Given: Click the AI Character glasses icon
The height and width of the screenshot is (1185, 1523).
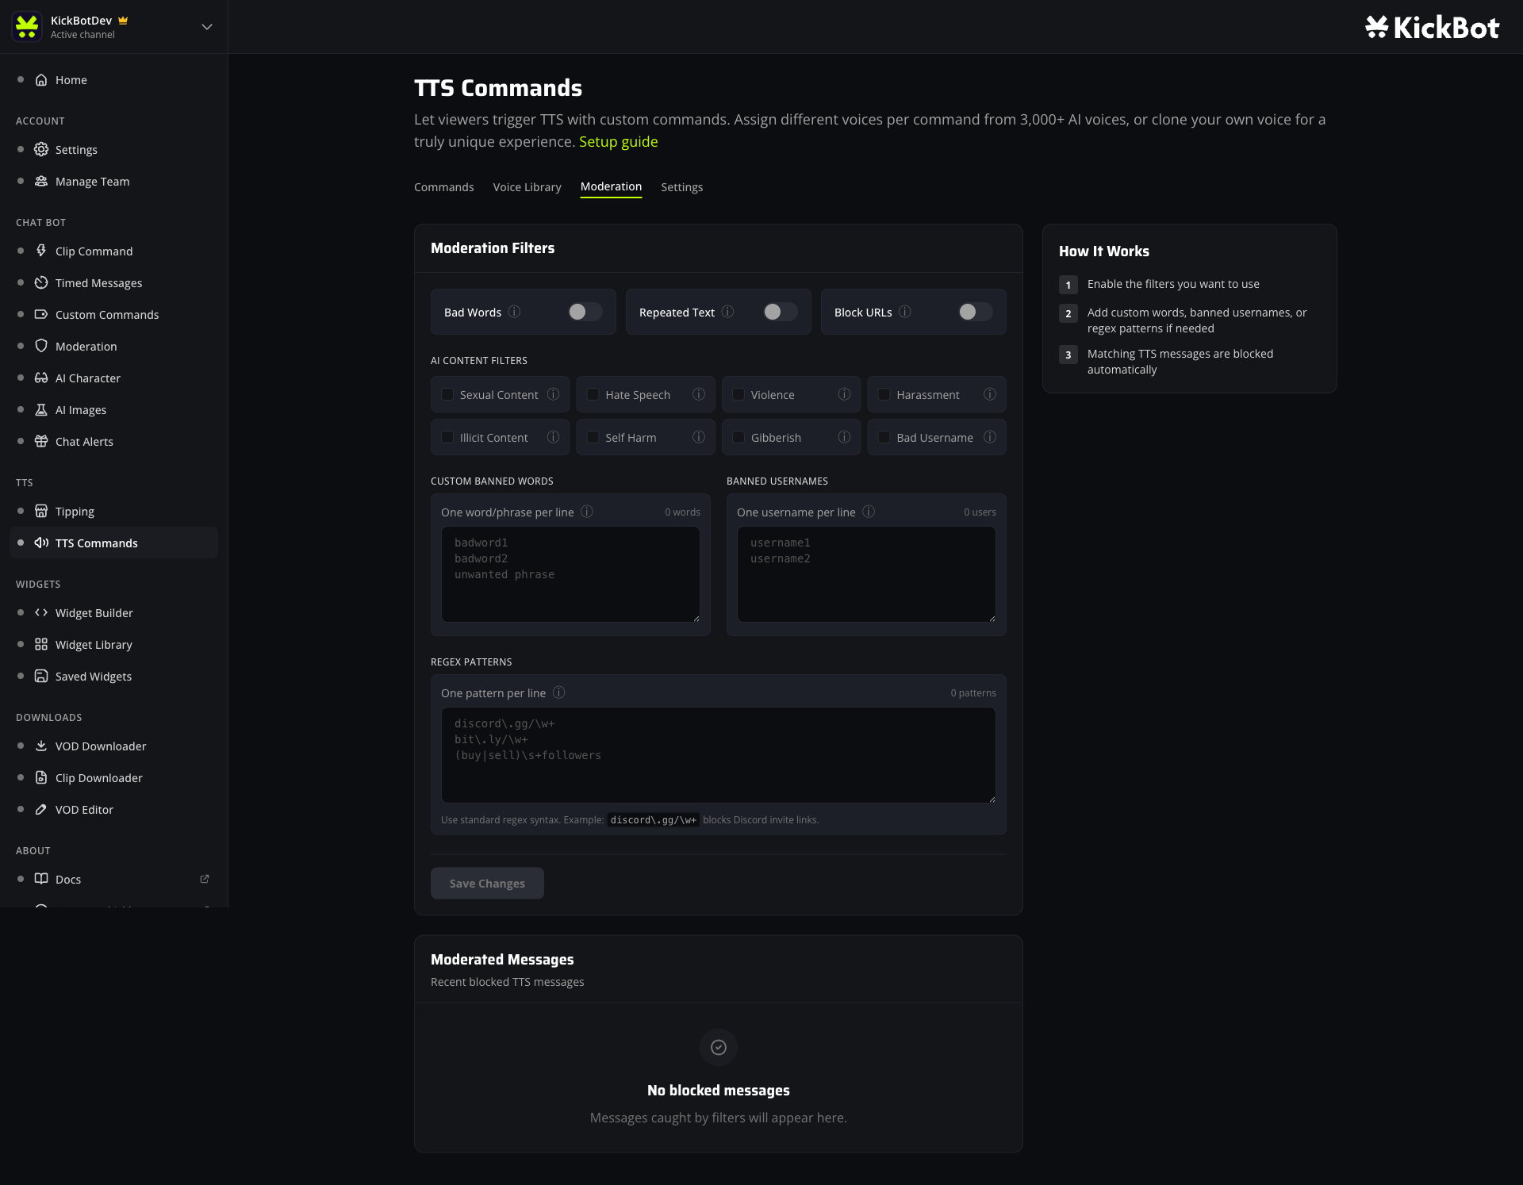Looking at the screenshot, I should (41, 378).
